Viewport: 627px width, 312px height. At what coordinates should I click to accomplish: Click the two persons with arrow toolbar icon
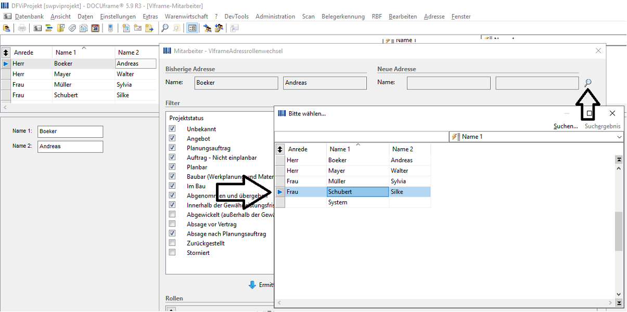pyautogui.click(x=220, y=28)
